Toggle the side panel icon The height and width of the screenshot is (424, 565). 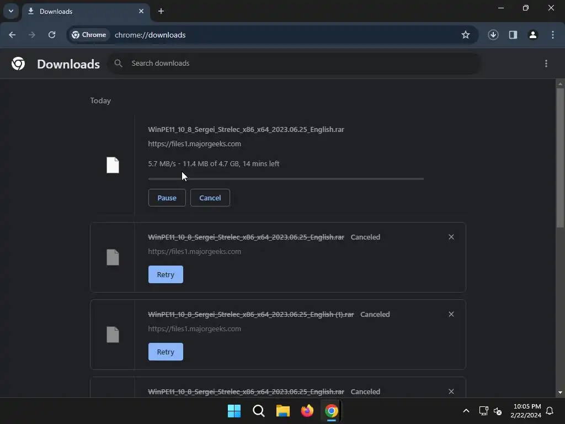(513, 35)
